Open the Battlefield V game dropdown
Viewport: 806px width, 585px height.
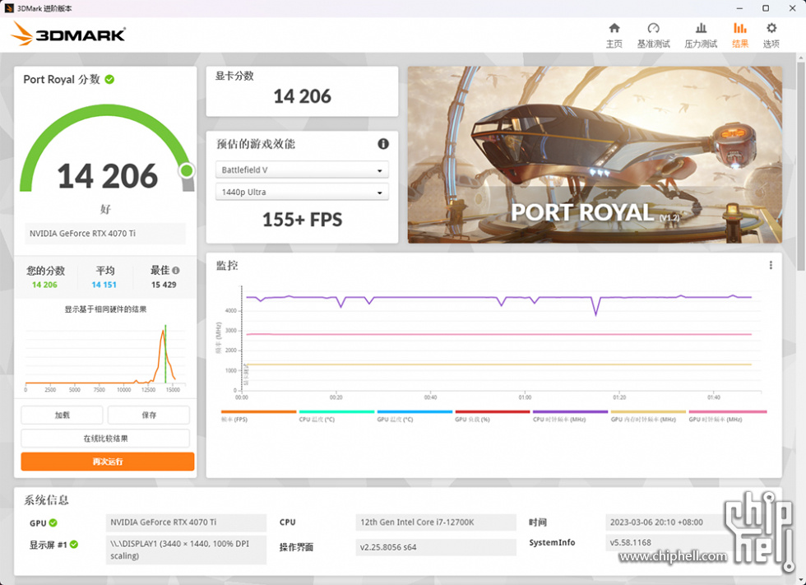302,169
